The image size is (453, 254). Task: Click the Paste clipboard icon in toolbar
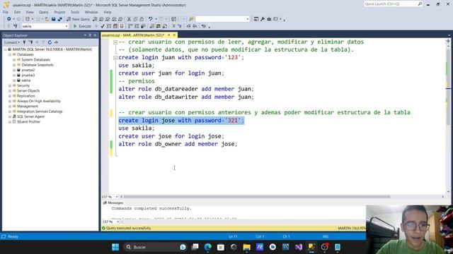[x=142, y=19]
